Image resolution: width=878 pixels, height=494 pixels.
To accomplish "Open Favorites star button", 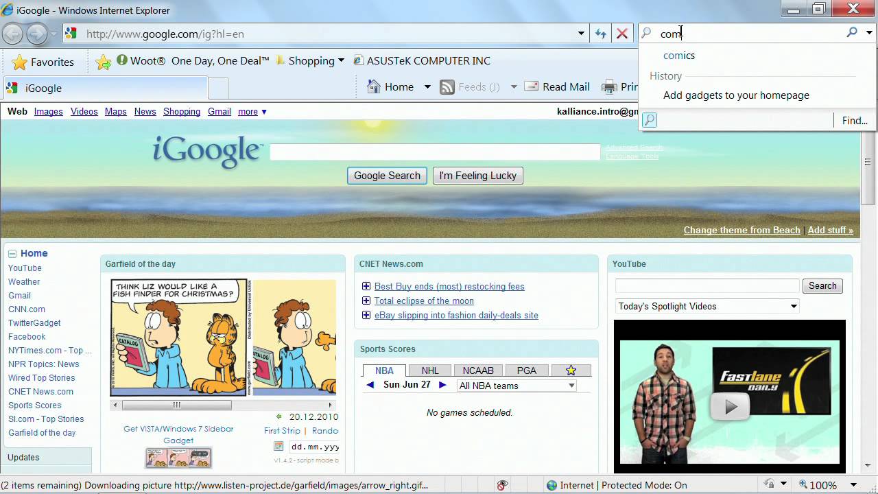I will pos(43,62).
